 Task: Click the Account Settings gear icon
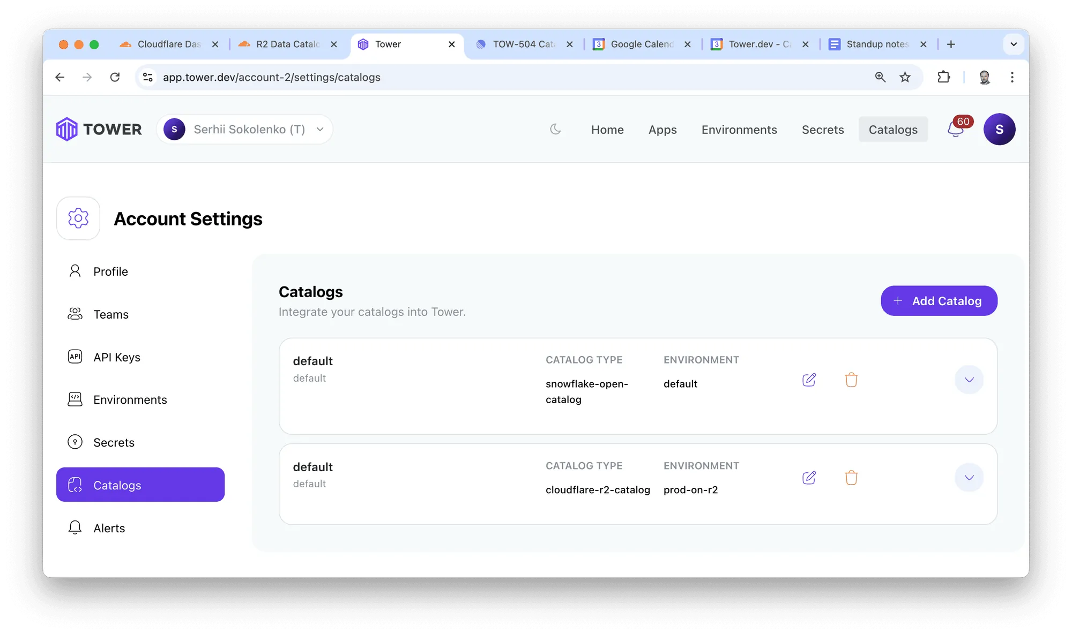pos(78,218)
